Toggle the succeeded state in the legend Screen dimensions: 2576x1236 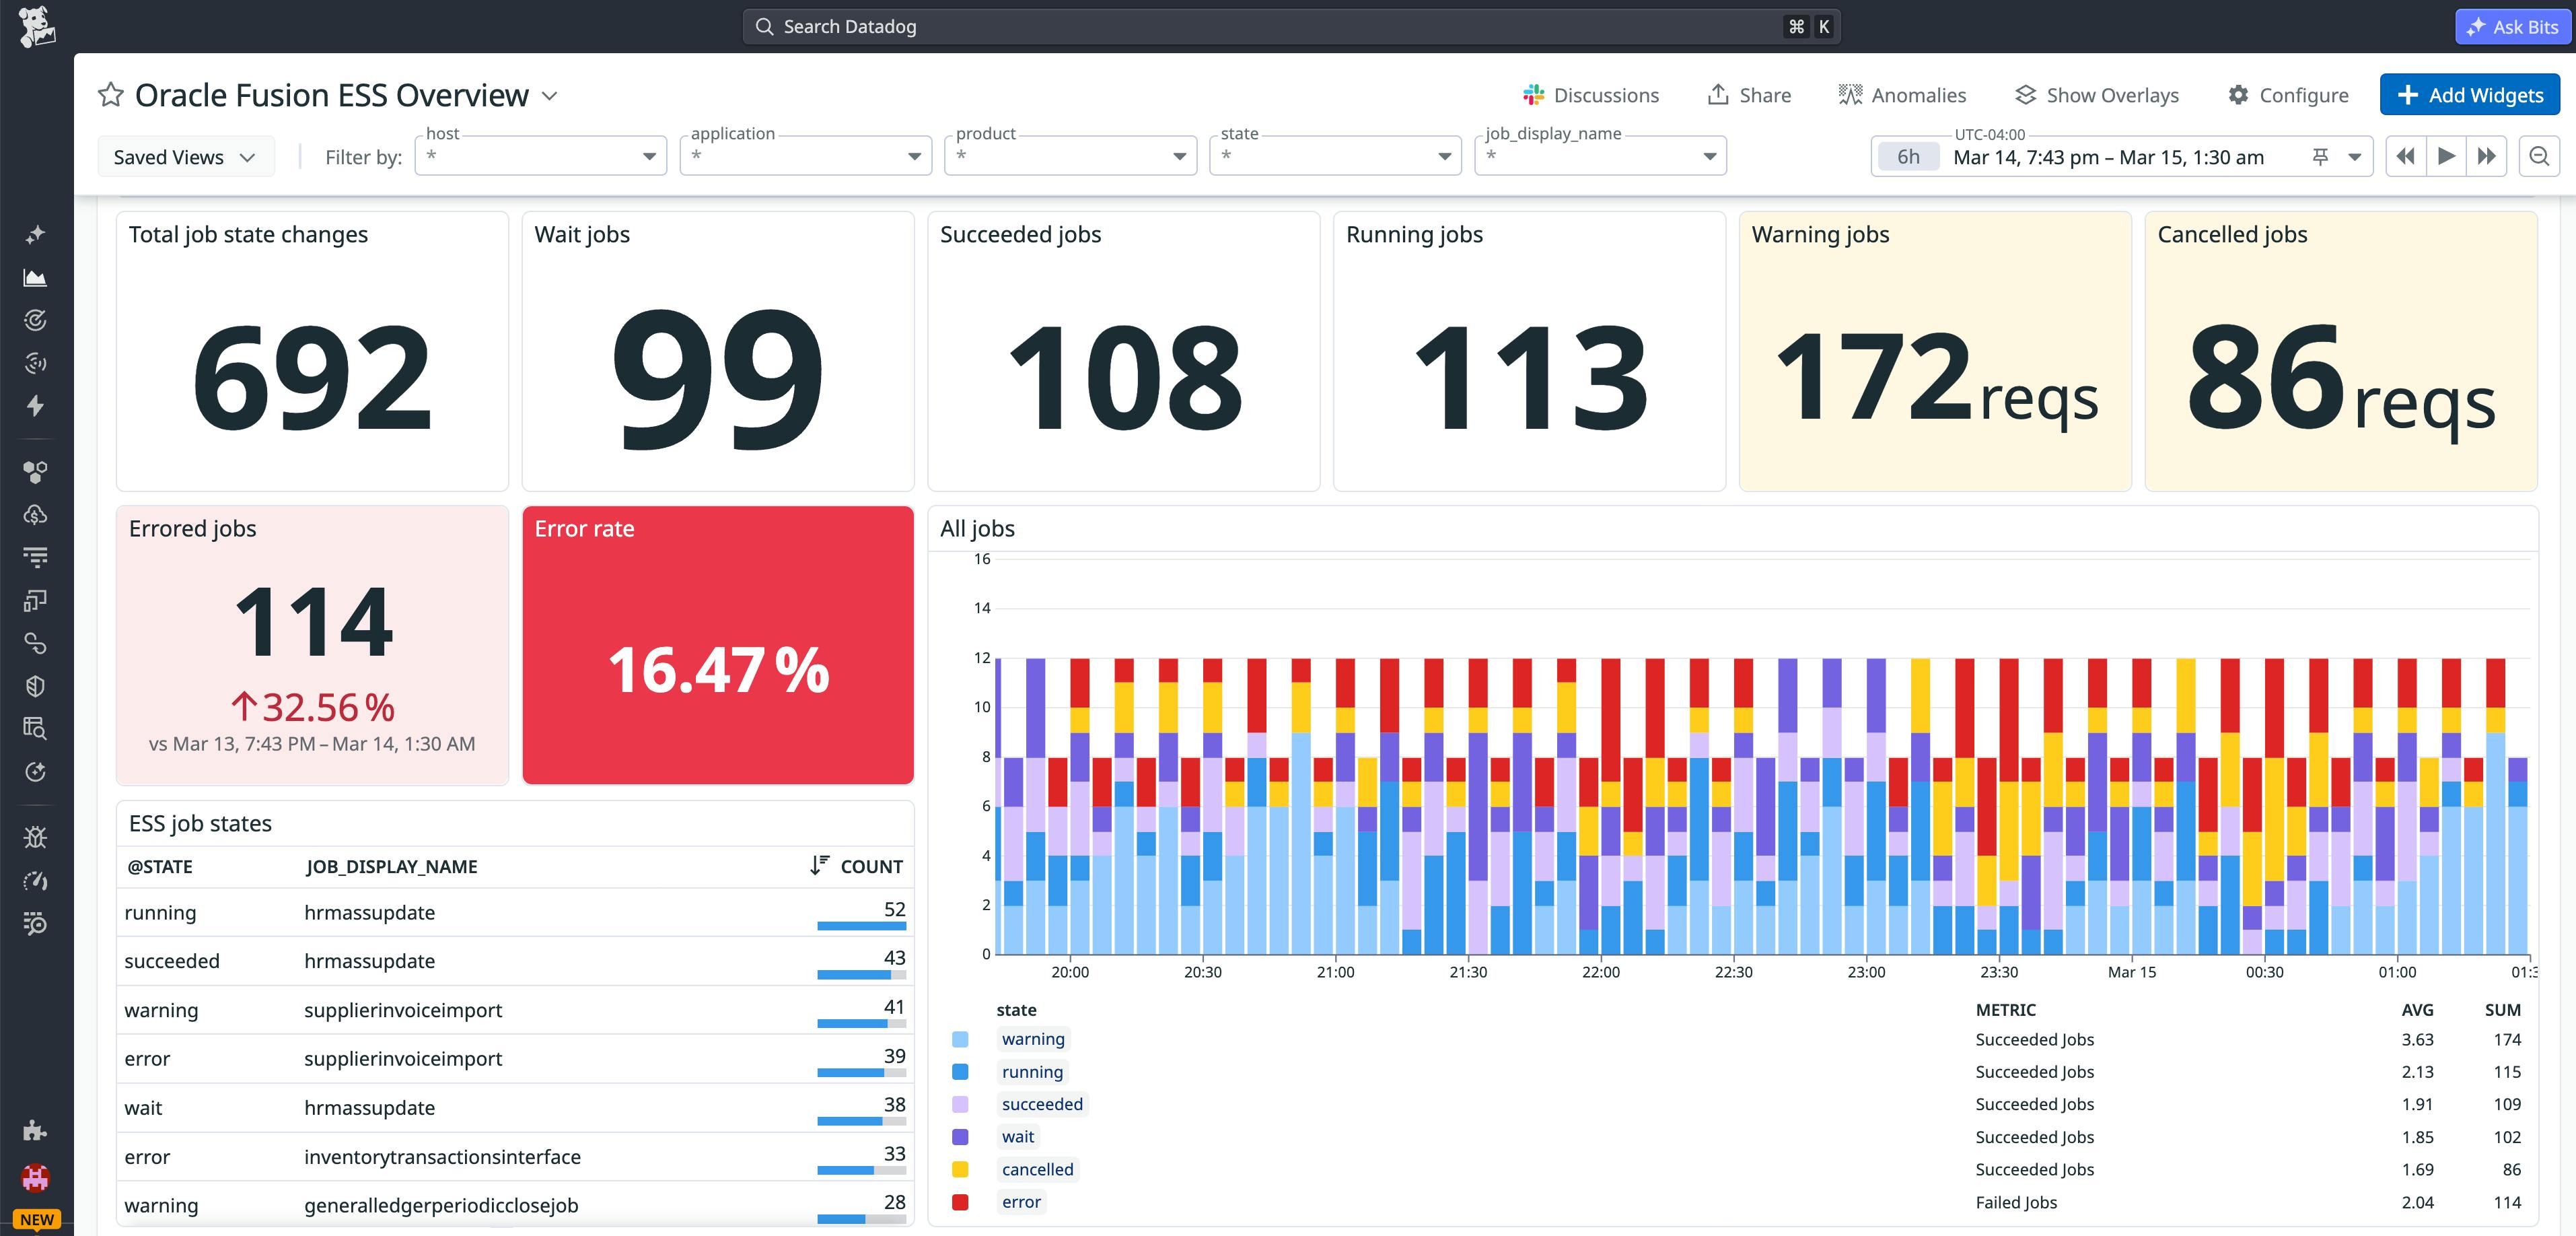1042,1104
